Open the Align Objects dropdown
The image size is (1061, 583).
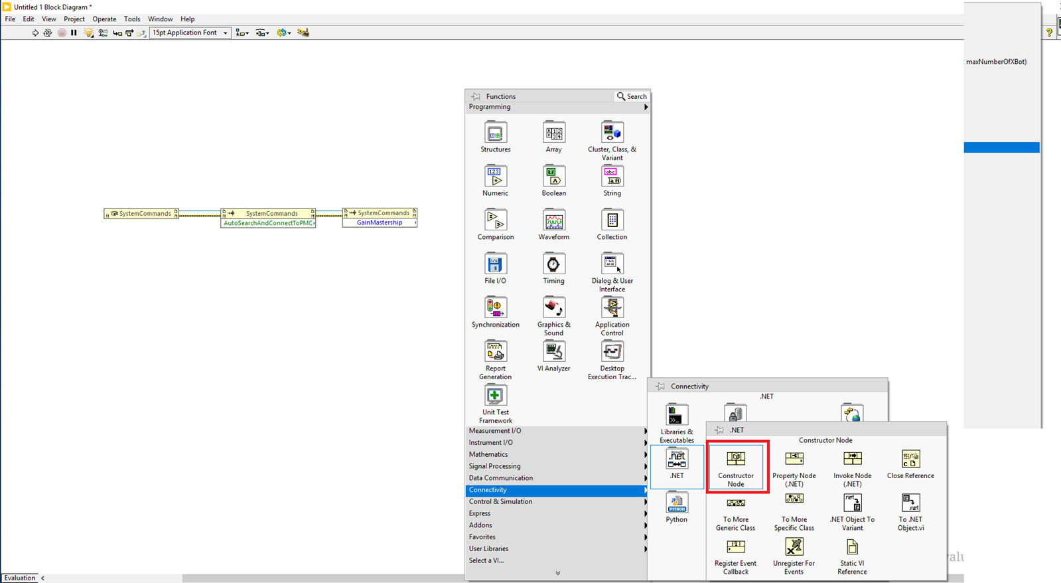(242, 33)
